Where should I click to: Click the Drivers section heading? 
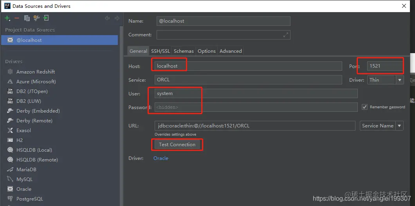(x=14, y=61)
